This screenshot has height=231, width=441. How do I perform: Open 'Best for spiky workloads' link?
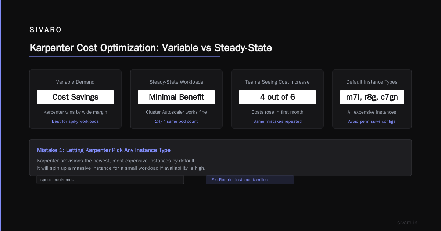click(x=75, y=121)
